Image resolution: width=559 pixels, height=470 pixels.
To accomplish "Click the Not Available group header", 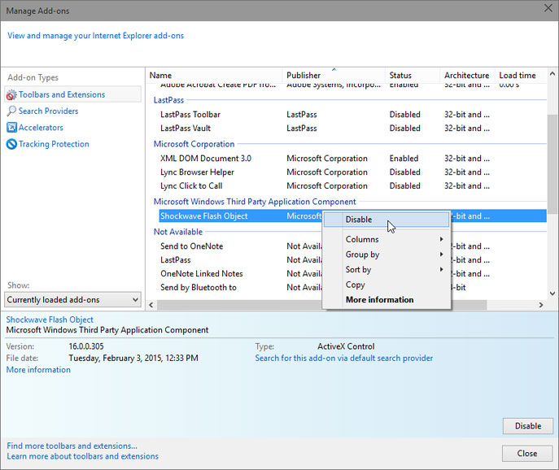I will click(178, 232).
